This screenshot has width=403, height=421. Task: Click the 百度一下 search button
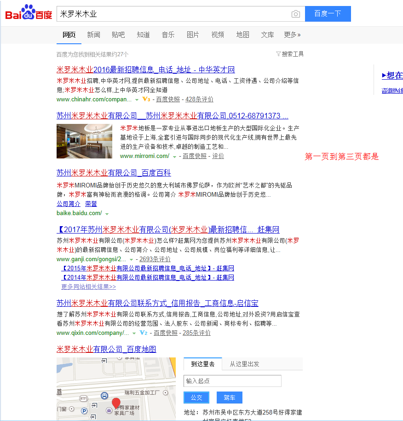328,14
